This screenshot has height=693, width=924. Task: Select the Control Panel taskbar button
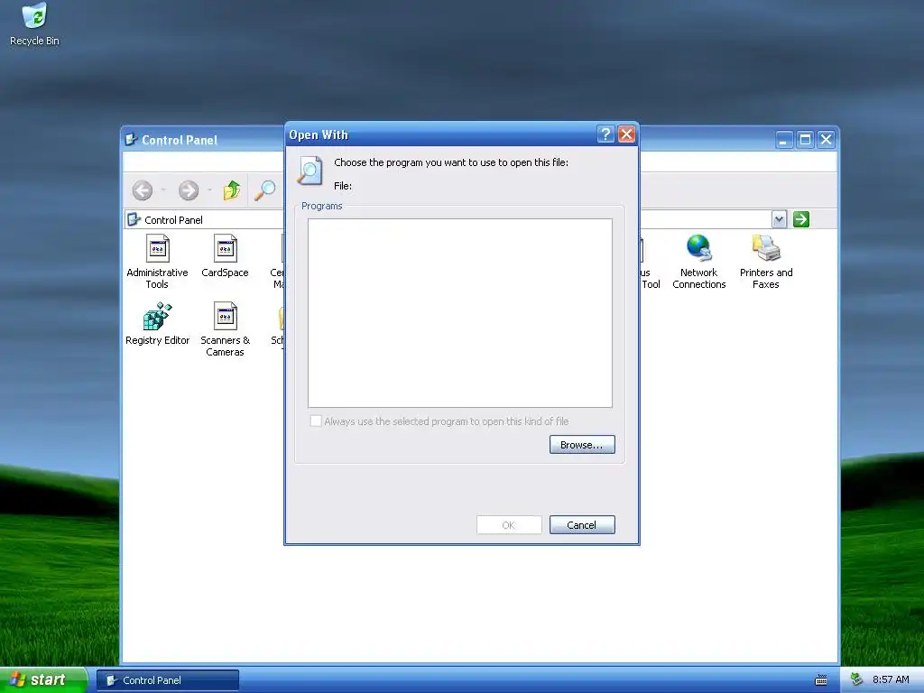pyautogui.click(x=168, y=680)
